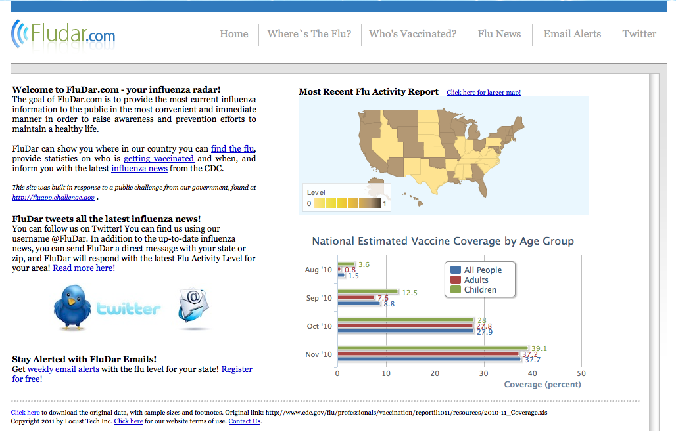
Task: Click 'Click here' to download original data
Action: (25, 412)
